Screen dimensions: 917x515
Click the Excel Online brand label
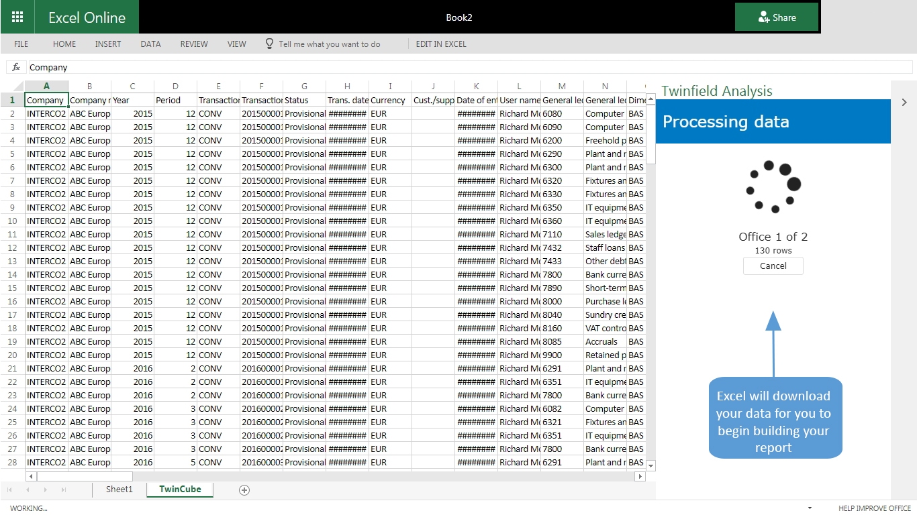(x=87, y=17)
